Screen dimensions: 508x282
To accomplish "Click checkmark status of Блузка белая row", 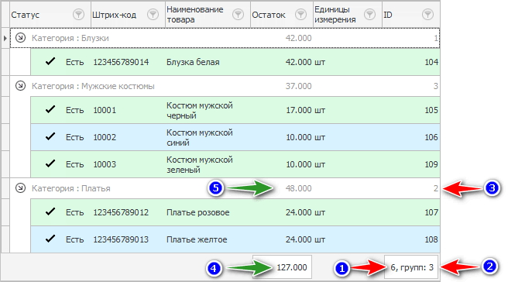I will (50, 61).
